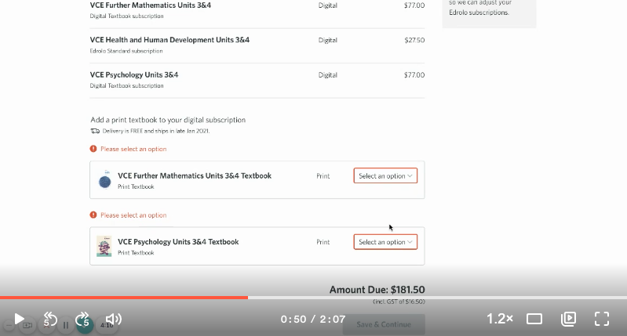Select 'VCE Health and Human Development Units 3&4'
Screen dimensions: 627x336
click(x=170, y=40)
